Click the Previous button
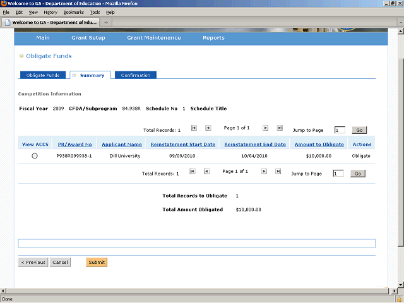This screenshot has height=303, width=404. point(33,263)
